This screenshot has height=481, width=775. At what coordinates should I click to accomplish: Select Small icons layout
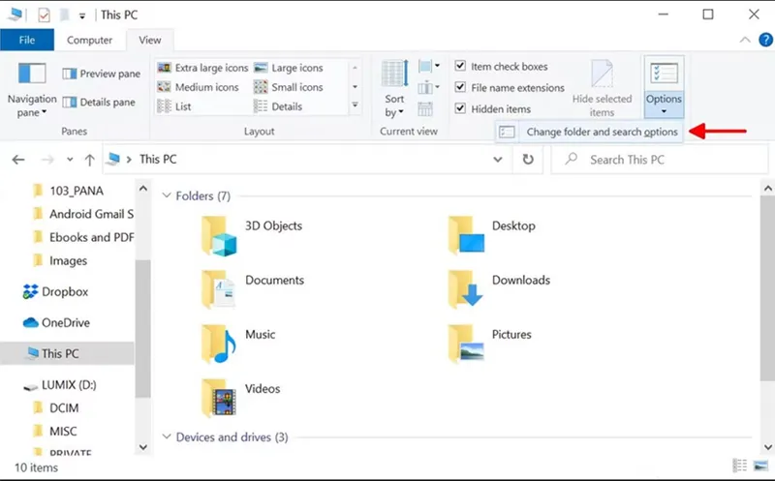coord(288,87)
